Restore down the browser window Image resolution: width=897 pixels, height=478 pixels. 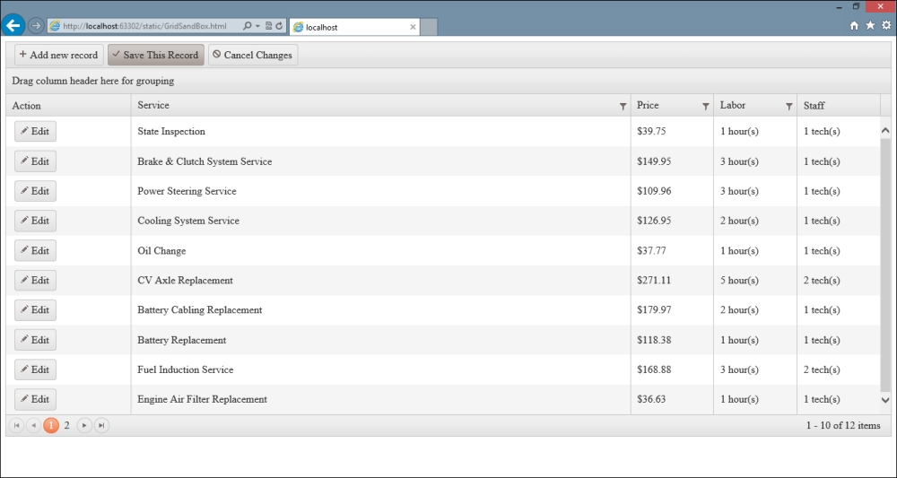[x=856, y=6]
